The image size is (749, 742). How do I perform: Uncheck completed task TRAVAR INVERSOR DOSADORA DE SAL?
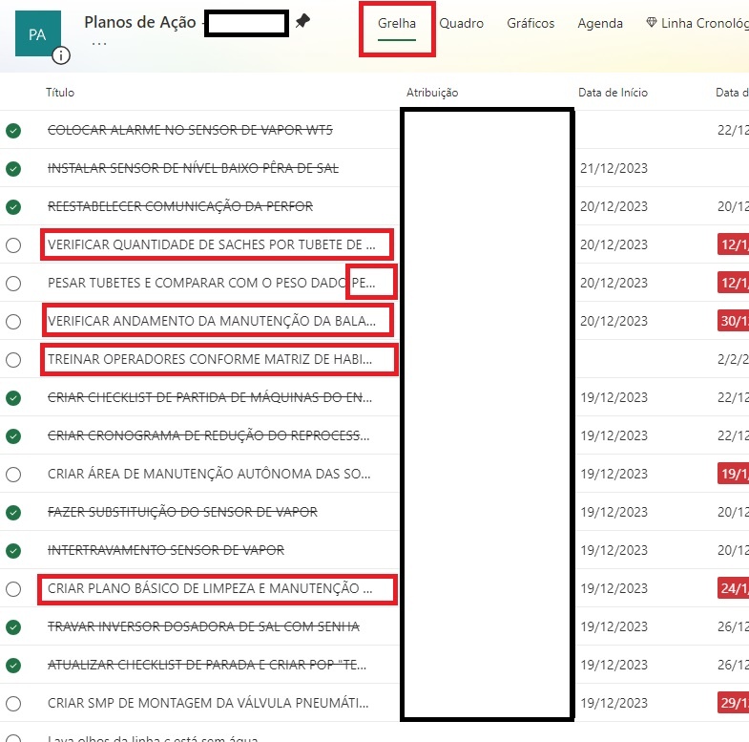coord(13,626)
